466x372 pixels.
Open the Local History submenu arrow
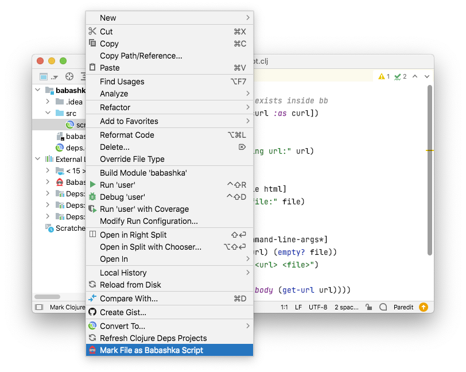tap(248, 272)
